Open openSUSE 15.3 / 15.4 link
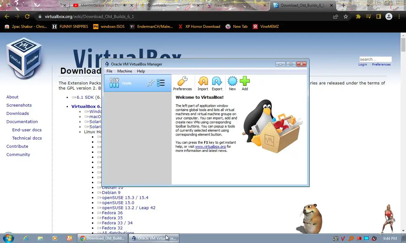406x243 pixels. tap(125, 197)
